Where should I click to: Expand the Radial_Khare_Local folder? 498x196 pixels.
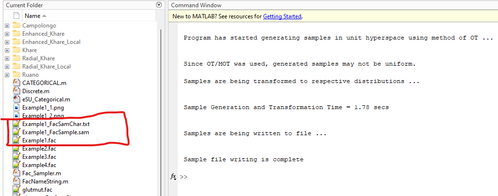pos(7,67)
